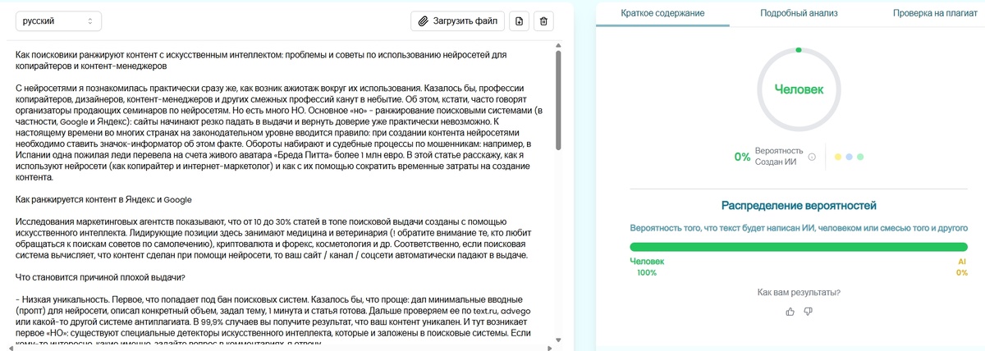Screen dimensions: 985x351
Task: Open the Проверка на плагиат tab
Action: (937, 13)
